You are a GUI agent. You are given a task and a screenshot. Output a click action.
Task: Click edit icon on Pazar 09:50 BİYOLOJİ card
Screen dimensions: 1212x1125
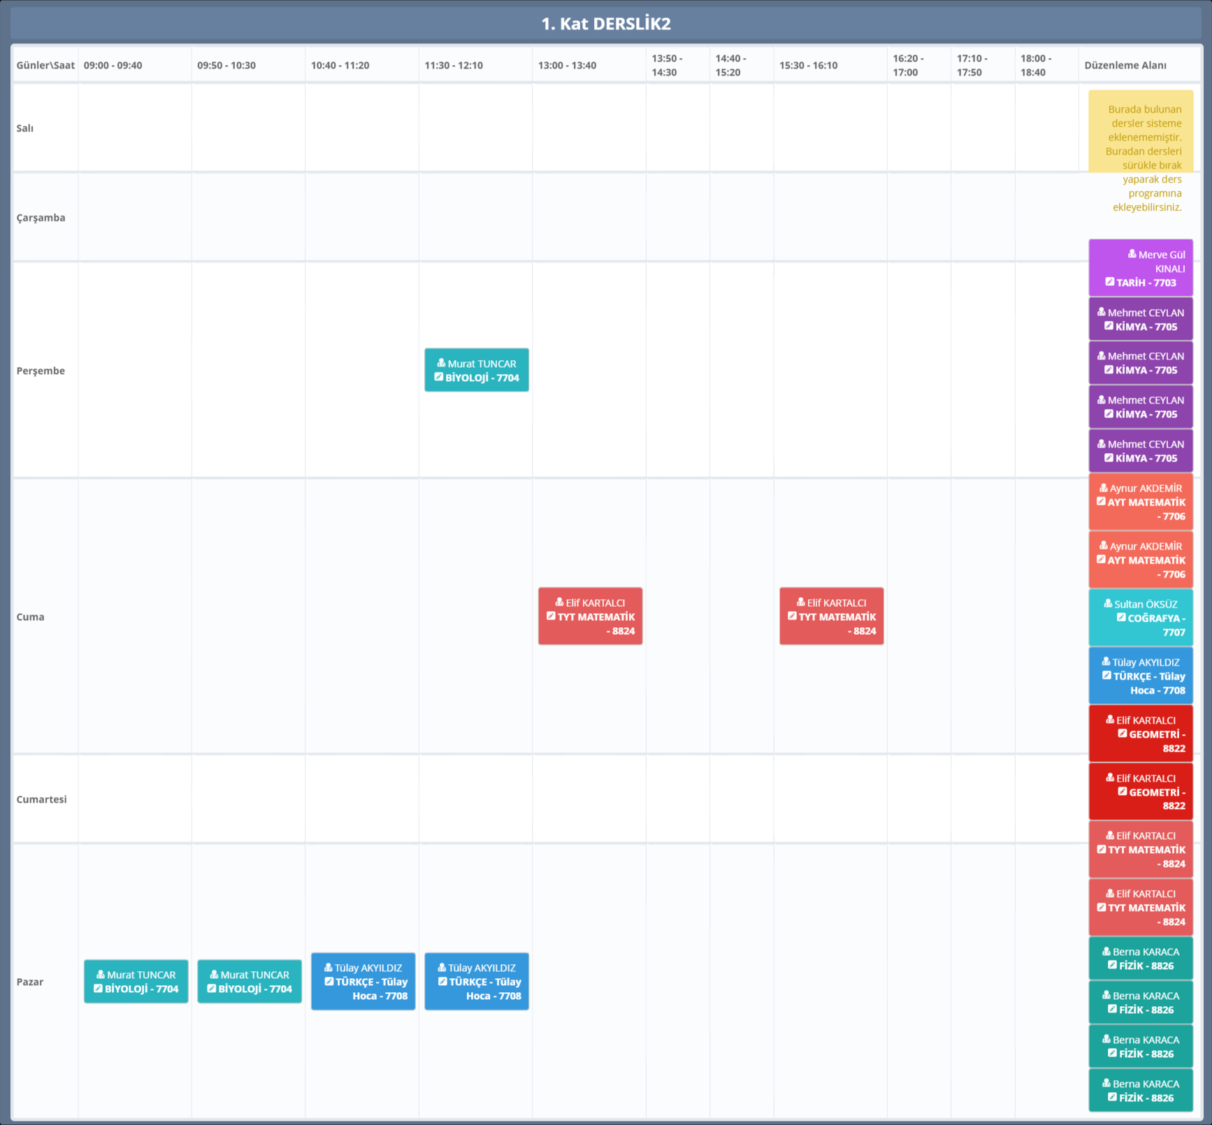211,988
